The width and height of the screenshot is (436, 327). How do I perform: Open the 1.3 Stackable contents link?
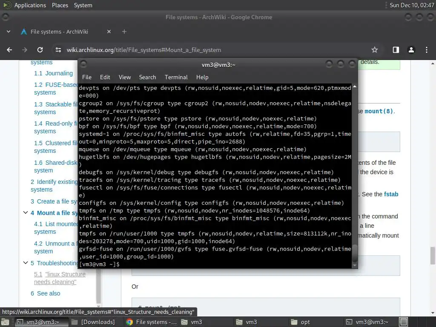[56, 108]
